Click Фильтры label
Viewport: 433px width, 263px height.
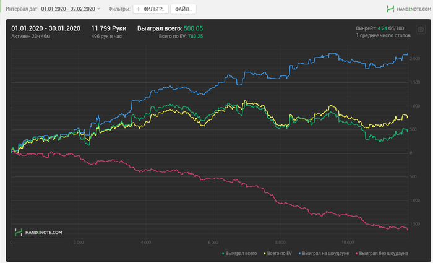[119, 9]
